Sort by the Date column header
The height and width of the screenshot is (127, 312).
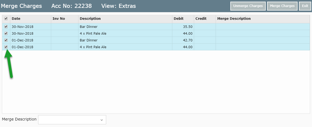pyautogui.click(x=16, y=19)
